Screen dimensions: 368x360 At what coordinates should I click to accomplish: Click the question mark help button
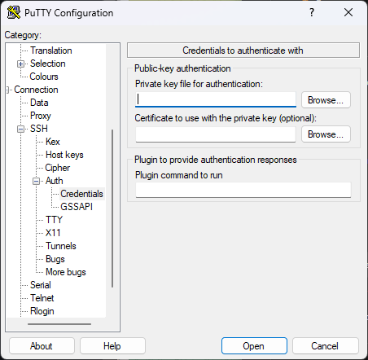pos(312,12)
